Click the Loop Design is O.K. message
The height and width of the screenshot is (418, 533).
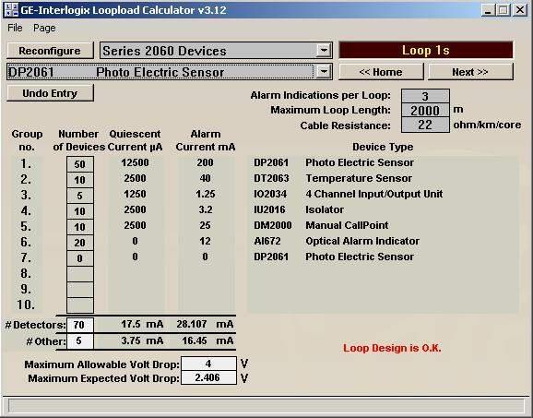click(x=392, y=348)
